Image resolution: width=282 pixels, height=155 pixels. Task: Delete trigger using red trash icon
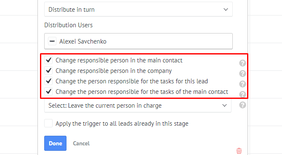point(239,151)
